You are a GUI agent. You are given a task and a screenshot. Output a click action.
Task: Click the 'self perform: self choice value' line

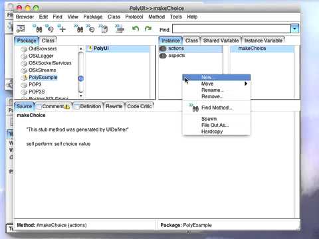[58, 144]
